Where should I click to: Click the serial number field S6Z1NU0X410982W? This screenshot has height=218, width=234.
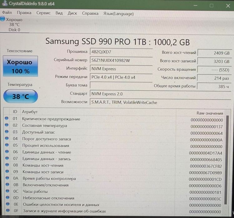point(121,61)
